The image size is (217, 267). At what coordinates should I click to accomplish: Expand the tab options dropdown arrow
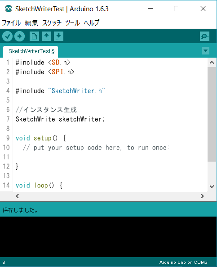pos(205,51)
